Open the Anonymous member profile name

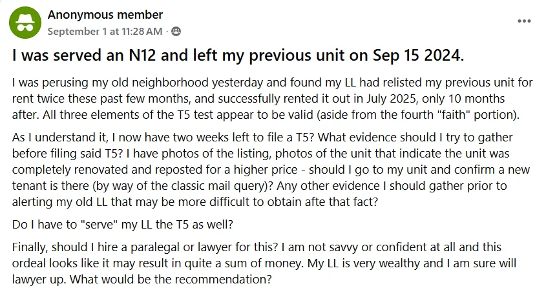pyautogui.click(x=105, y=15)
